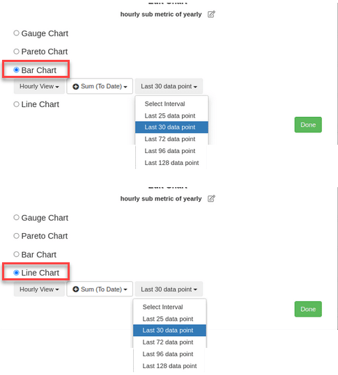Select Gauge Chart radio in bottom panel
This screenshot has height=375, width=338.
tap(16, 217)
